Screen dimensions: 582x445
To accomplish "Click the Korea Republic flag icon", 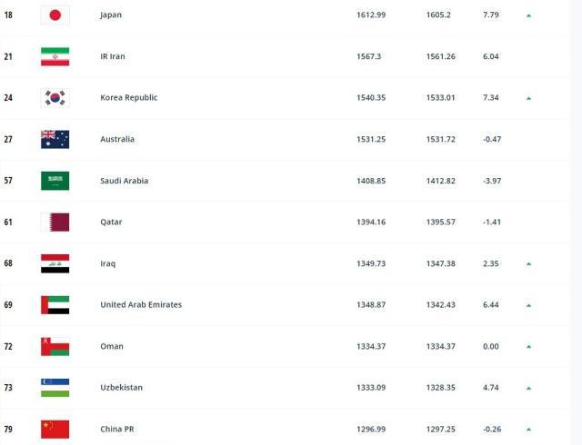I will (55, 98).
